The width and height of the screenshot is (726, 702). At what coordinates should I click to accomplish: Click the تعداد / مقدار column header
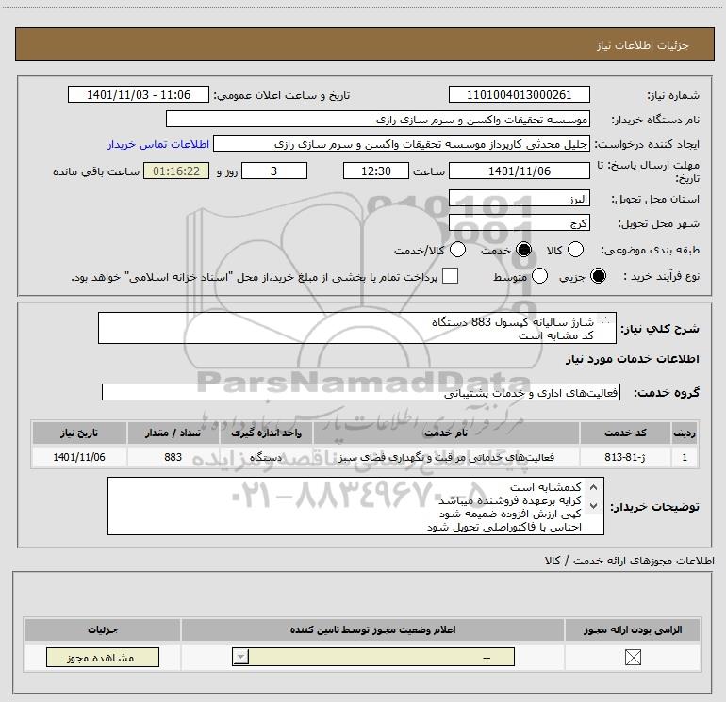[x=173, y=433]
